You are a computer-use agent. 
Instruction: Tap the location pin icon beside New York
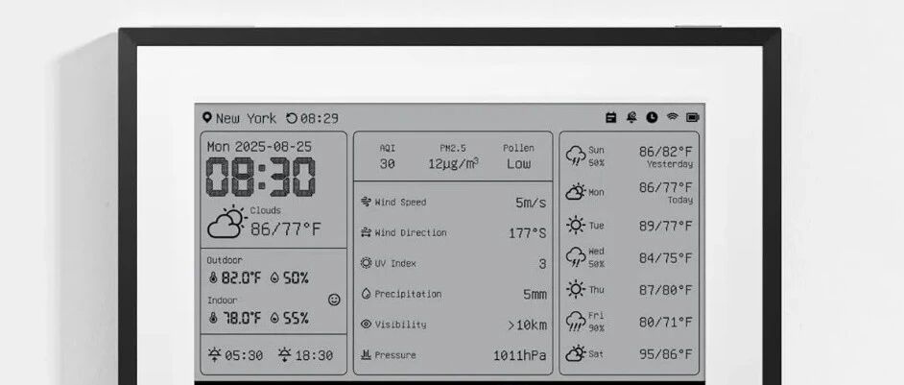click(207, 118)
